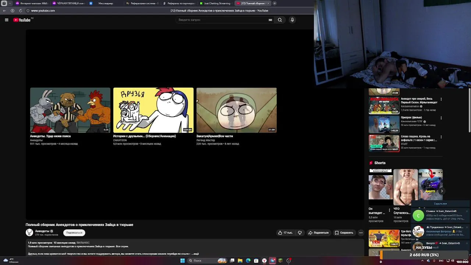
Task: Switch to the Мессенджер tab
Action: 106,3
